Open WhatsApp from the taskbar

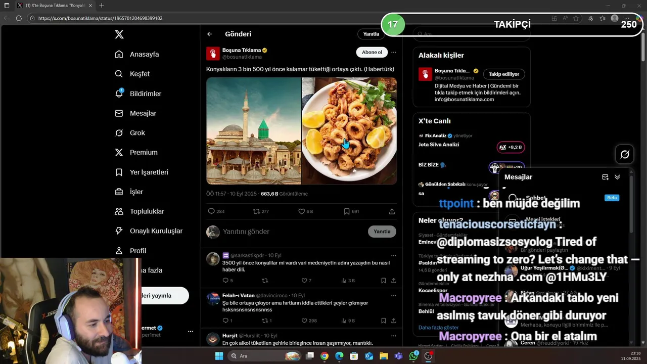click(413, 356)
